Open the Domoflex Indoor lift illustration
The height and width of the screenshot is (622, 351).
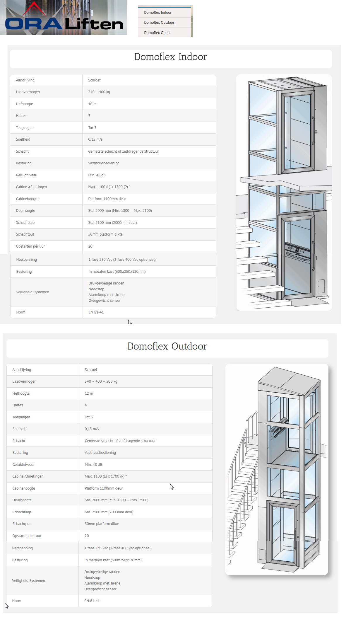point(284,192)
